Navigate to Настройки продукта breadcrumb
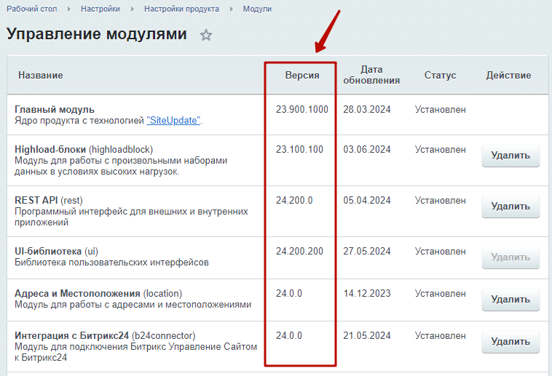552x376 pixels. coord(181,9)
